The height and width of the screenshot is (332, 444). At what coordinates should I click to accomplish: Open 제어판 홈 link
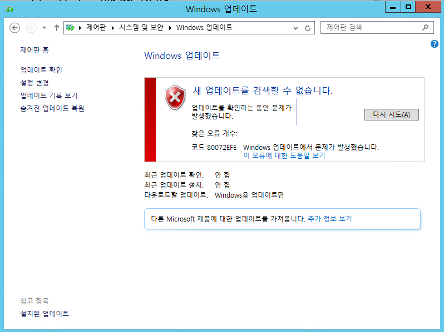34,50
